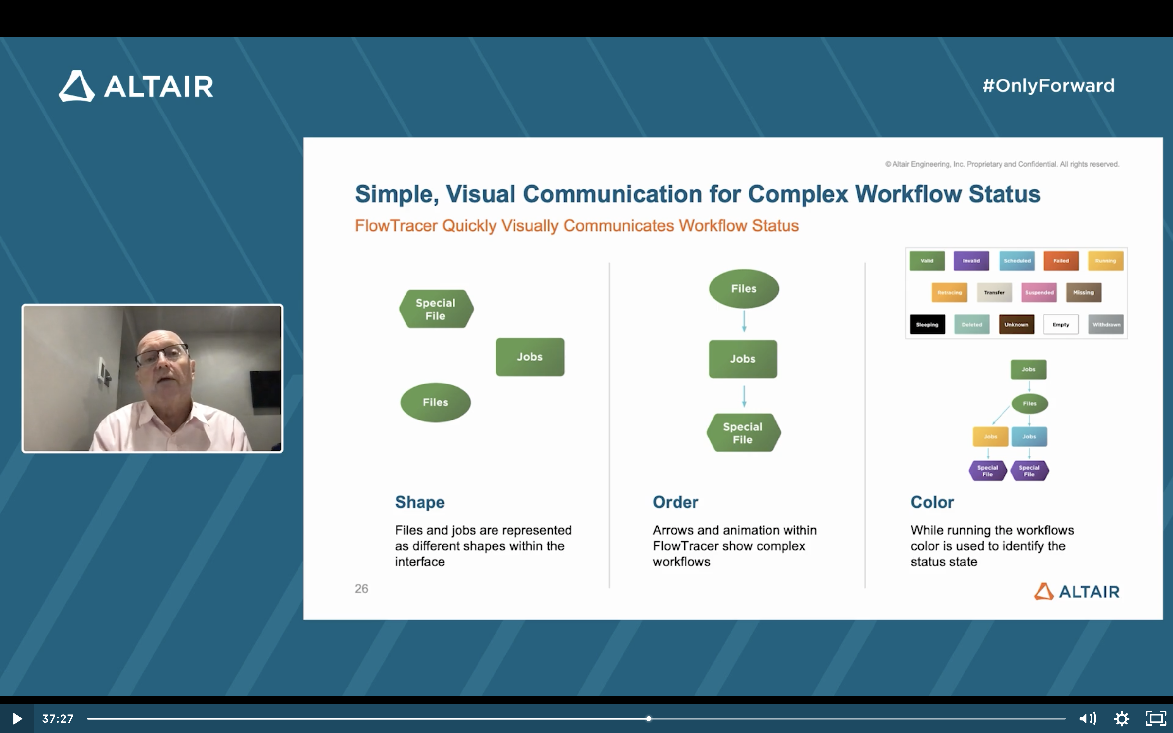Viewport: 1173px width, 733px height.
Task: Click the blue Scheduled status swatch
Action: 1017,261
